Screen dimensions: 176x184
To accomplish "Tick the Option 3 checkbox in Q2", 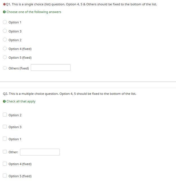I will pyautogui.click(x=5, y=127).
